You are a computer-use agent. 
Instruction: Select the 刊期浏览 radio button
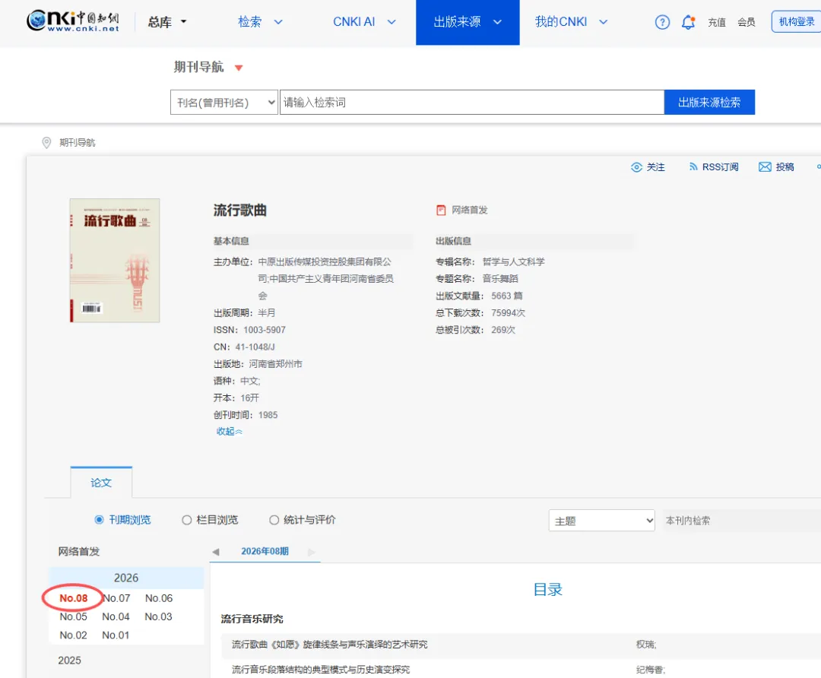pos(99,520)
